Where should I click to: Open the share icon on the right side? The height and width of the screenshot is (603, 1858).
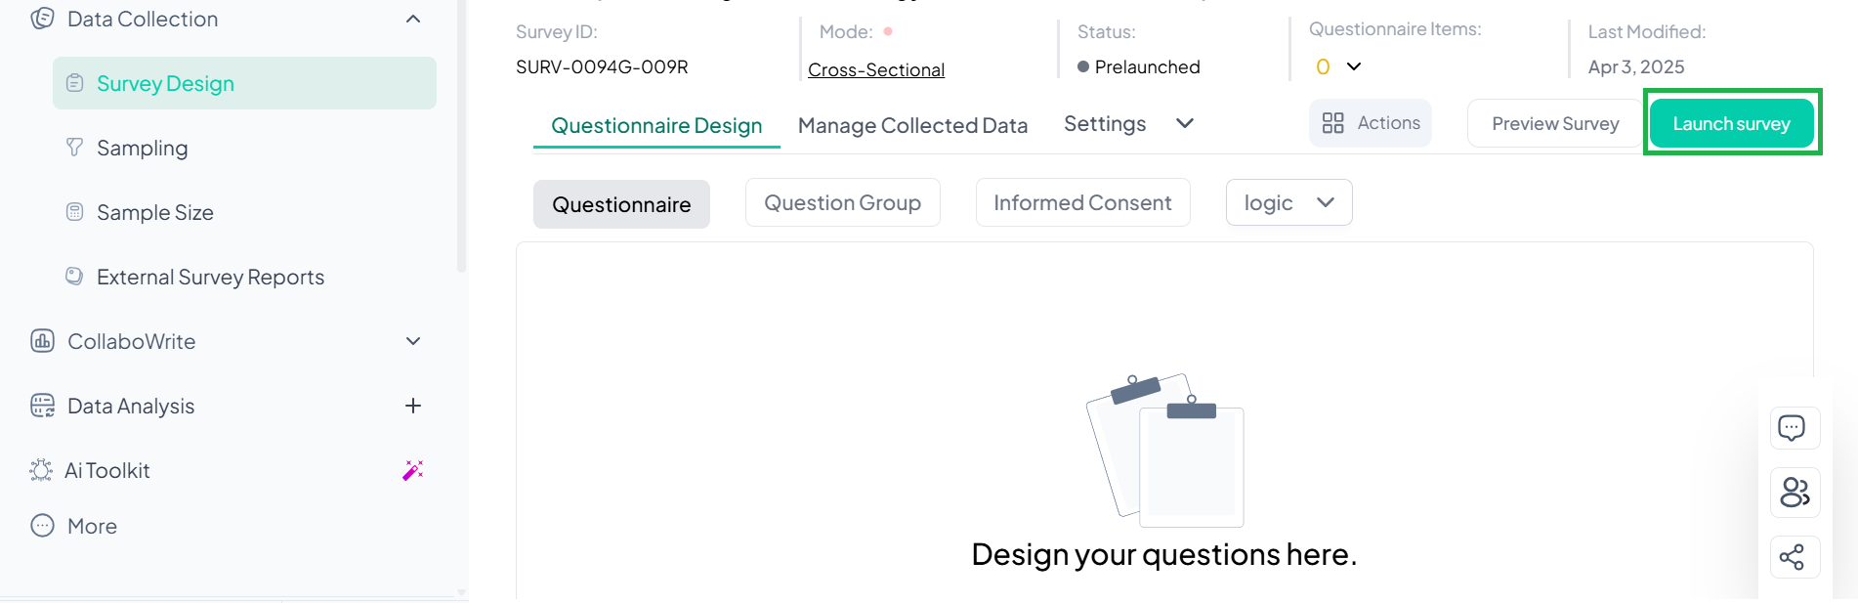pos(1794,557)
